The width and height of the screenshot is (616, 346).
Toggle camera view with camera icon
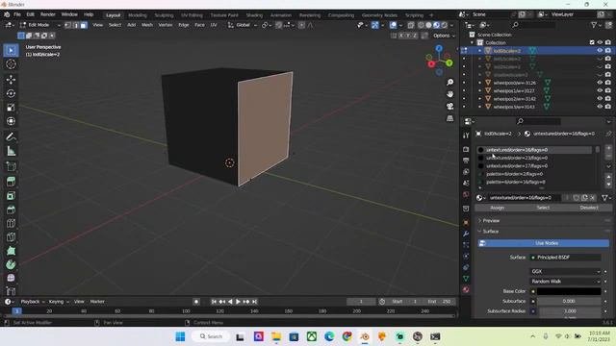(449, 107)
